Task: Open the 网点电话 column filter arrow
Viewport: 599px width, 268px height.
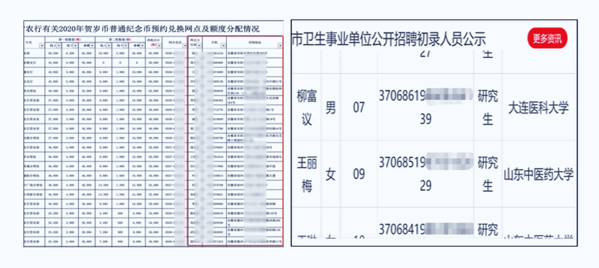Action: tap(185, 45)
